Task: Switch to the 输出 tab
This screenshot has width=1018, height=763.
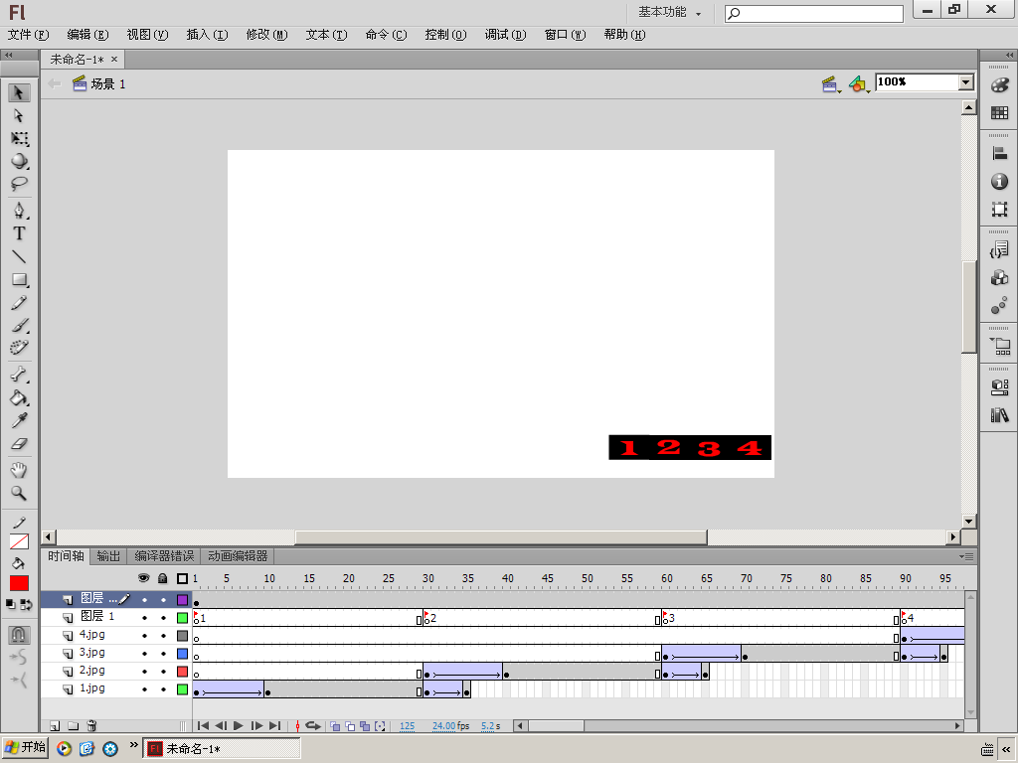Action: point(108,556)
